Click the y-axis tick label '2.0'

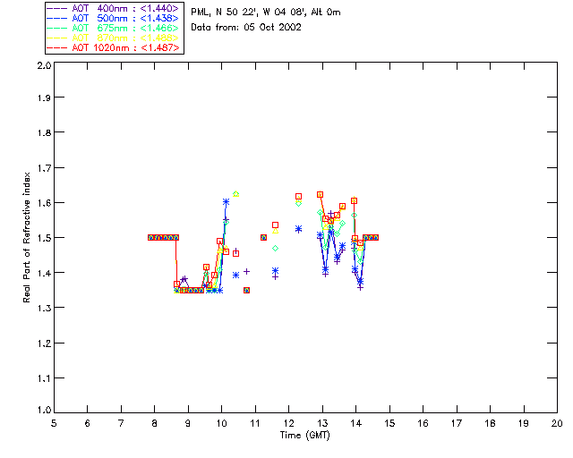tap(44, 65)
